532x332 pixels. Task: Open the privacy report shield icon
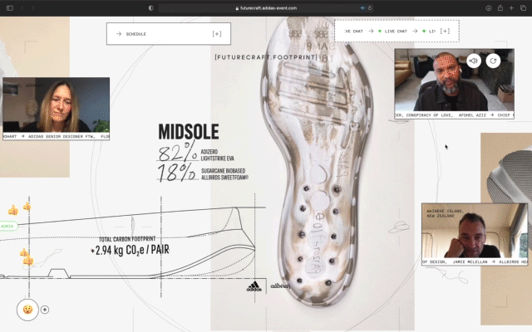click(151, 7)
